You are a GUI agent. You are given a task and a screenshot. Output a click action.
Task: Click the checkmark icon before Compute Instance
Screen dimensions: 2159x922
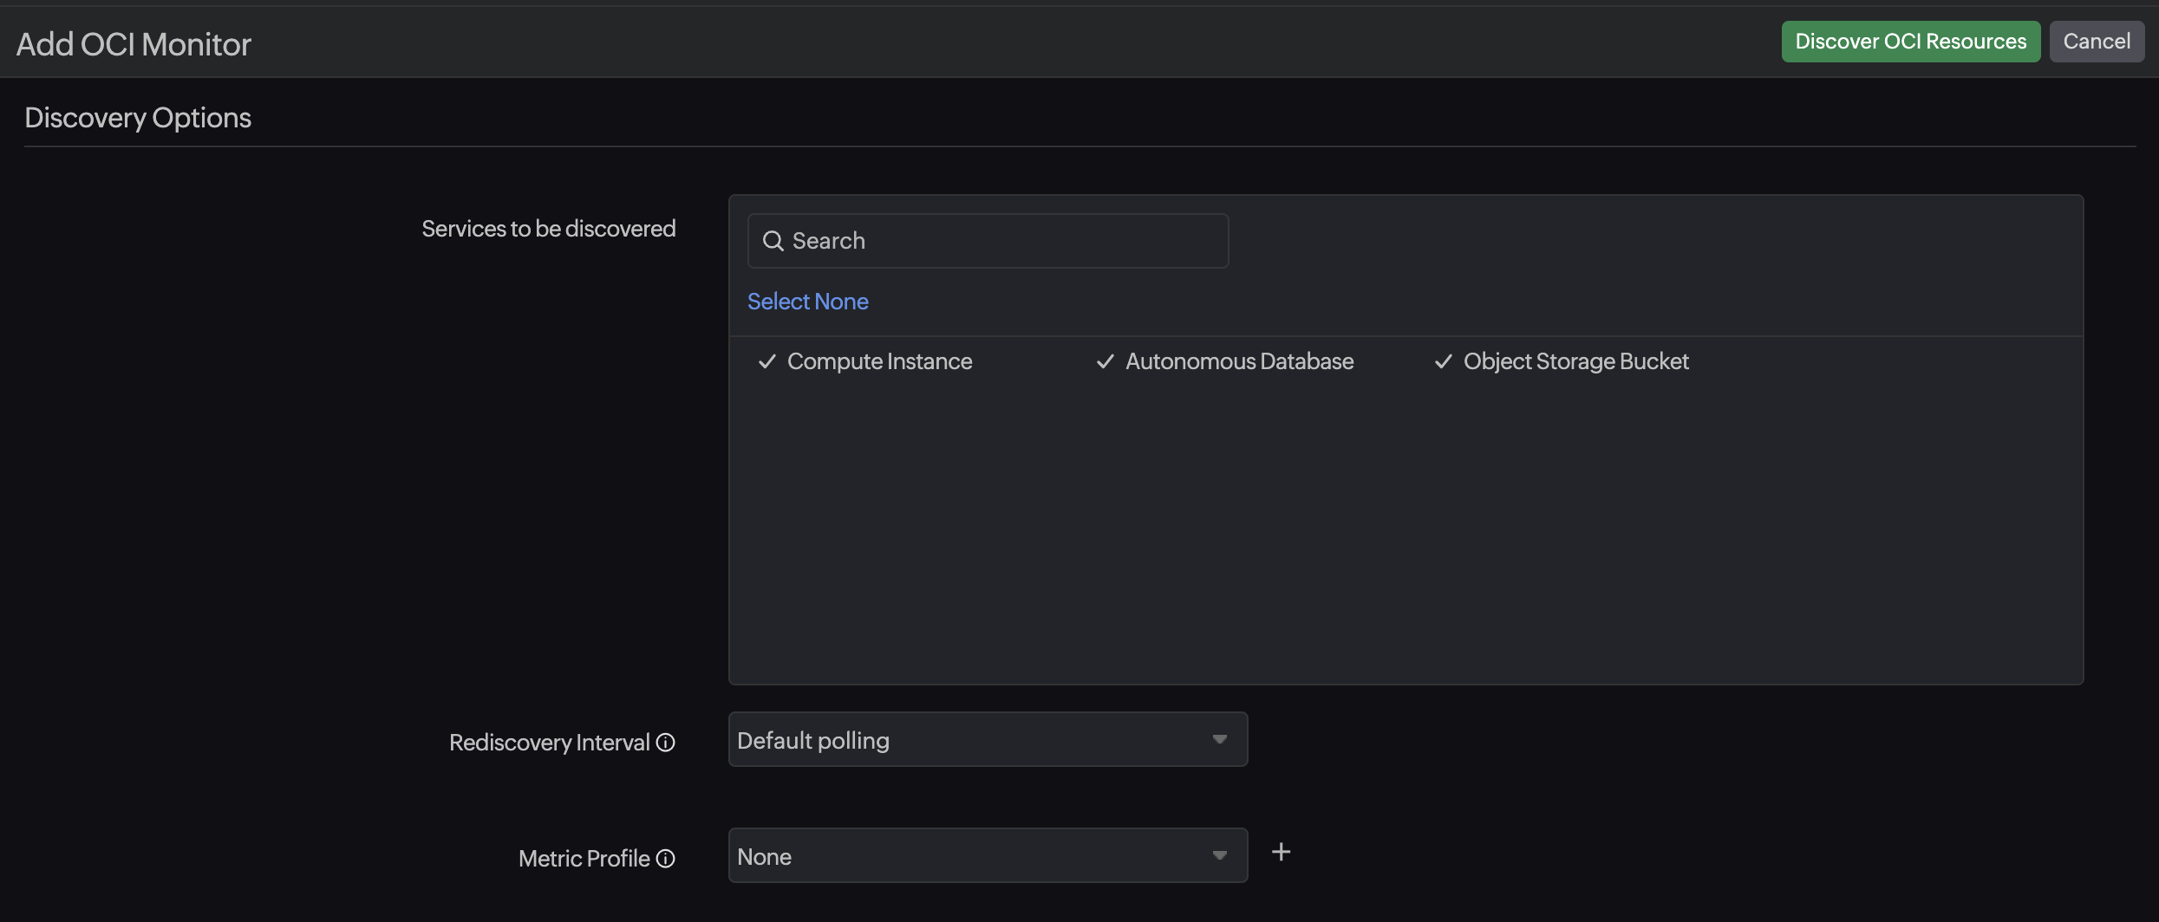click(767, 361)
